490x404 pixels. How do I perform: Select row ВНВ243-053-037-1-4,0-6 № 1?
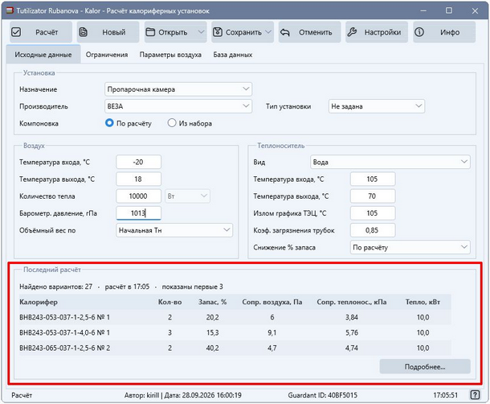pos(235,332)
